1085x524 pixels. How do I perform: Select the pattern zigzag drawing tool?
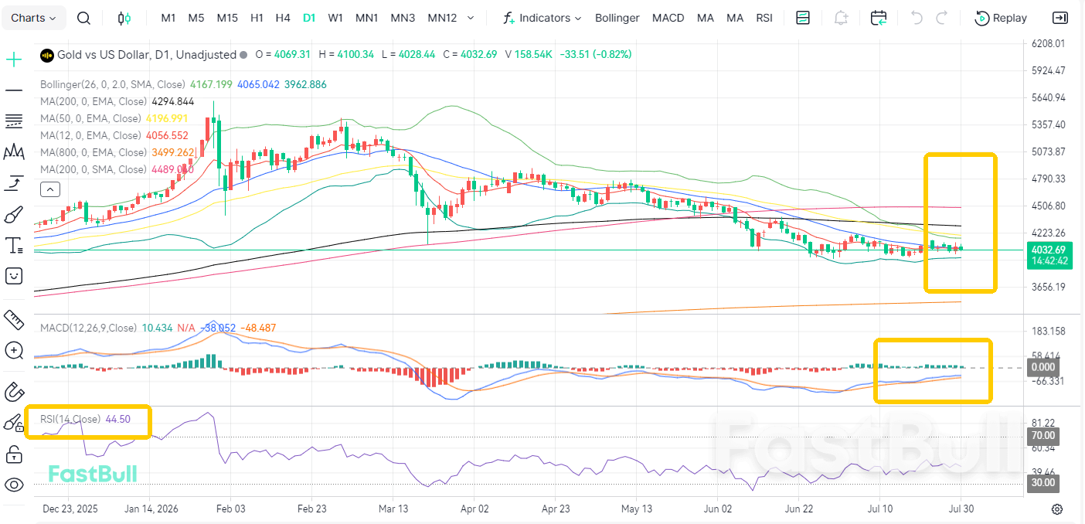14,152
